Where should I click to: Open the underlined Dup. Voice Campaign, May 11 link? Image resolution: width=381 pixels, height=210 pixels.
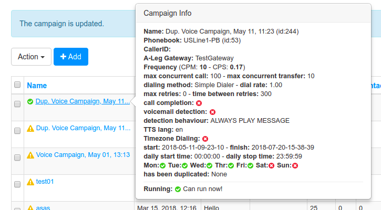tap(83, 101)
